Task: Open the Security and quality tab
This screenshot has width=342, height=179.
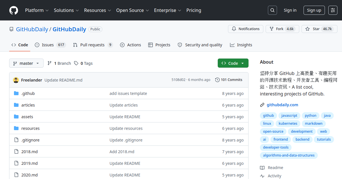Action: point(200,45)
